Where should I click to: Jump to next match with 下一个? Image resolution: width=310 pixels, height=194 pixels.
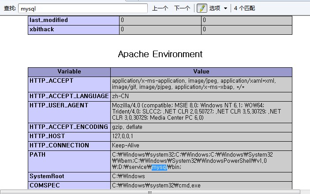coord(182,8)
